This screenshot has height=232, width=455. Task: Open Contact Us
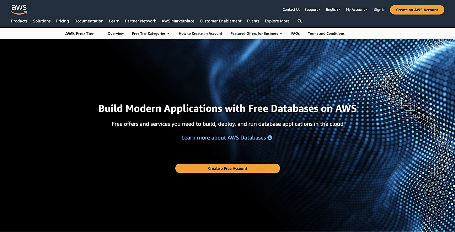[x=291, y=10]
